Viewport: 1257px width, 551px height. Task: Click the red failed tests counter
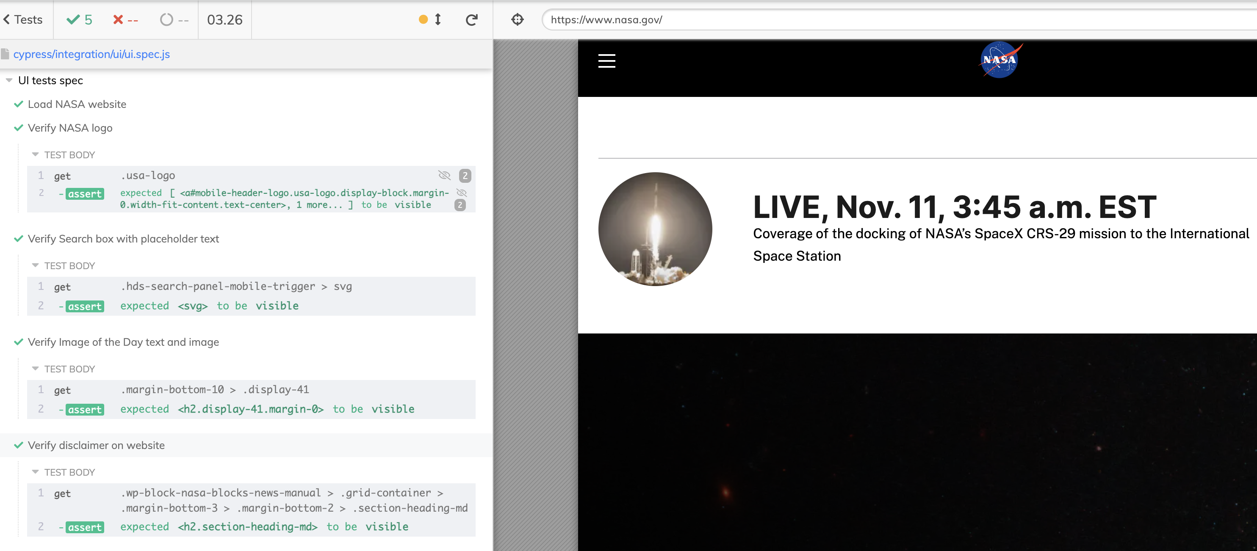(125, 19)
